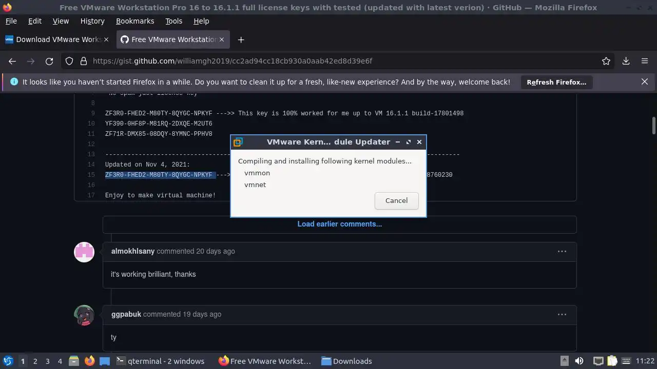Click the show desktop panel icon

click(105, 361)
